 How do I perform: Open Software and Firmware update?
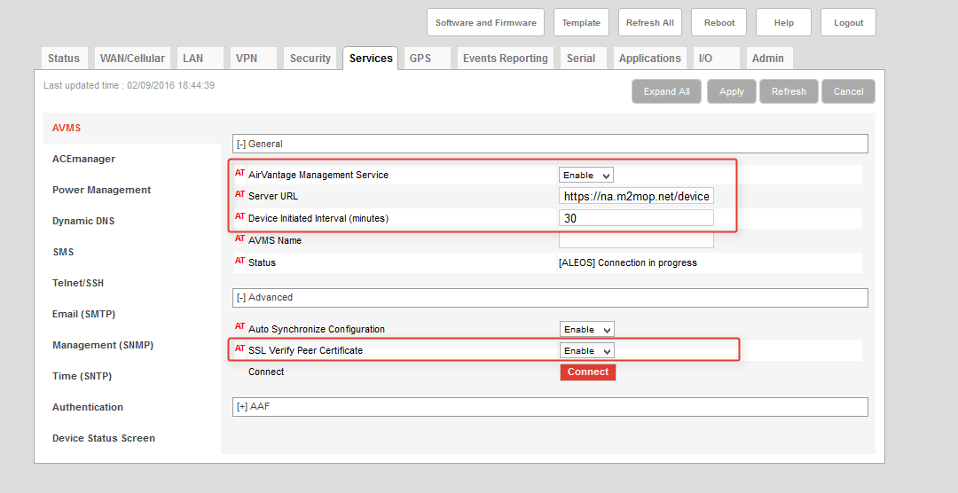pos(485,23)
